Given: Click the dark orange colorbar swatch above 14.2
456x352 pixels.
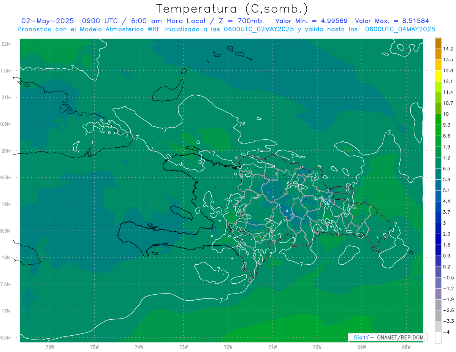Looking at the screenshot, I should point(439,43).
